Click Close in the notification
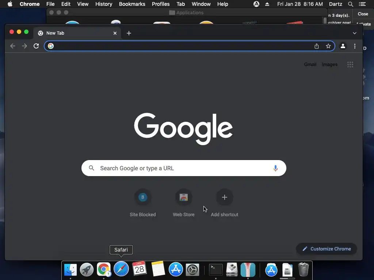 point(363,14)
